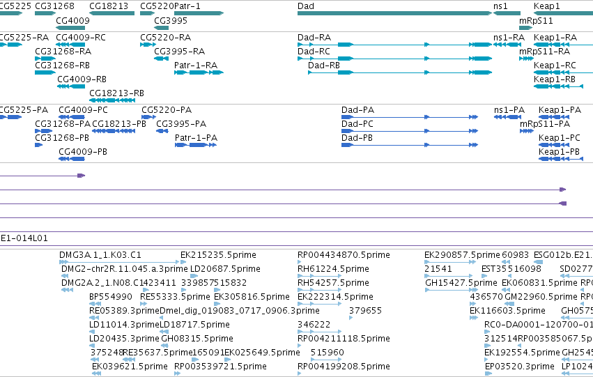This screenshot has height=377, width=593.
Task: Click protein Dad-PA
Action: (410, 117)
